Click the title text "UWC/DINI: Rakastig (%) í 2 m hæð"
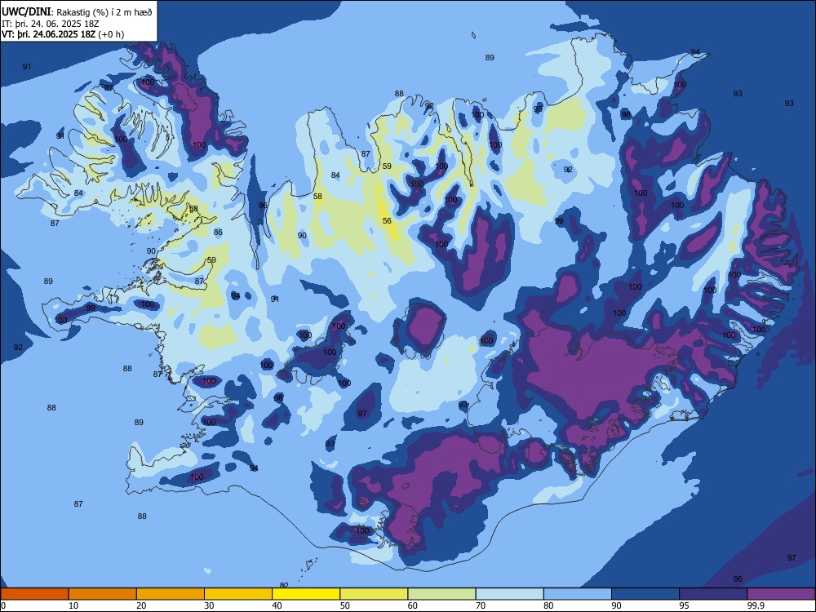The image size is (816, 612). coord(77,11)
